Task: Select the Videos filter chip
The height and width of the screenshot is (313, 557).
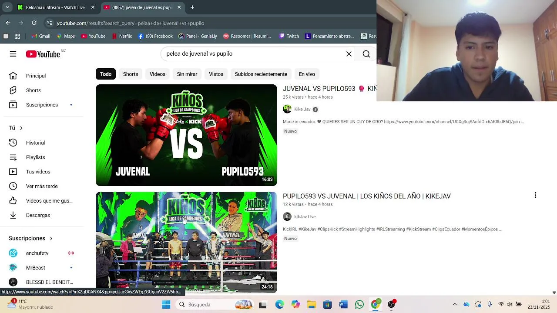Action: 158,74
